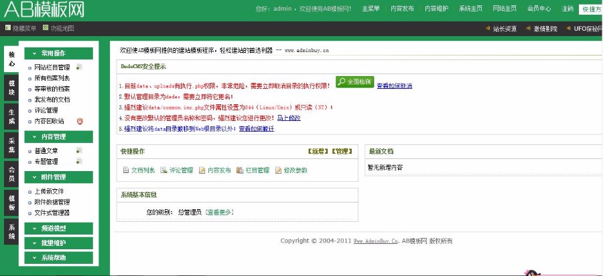Viewport: 603px width, 276px height.
Task: Click the 查看更多 link beside 总管理员
Action: coord(220,212)
